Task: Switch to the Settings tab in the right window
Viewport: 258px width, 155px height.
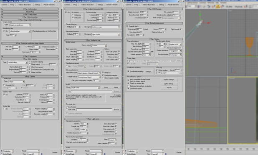Action: 162,5
